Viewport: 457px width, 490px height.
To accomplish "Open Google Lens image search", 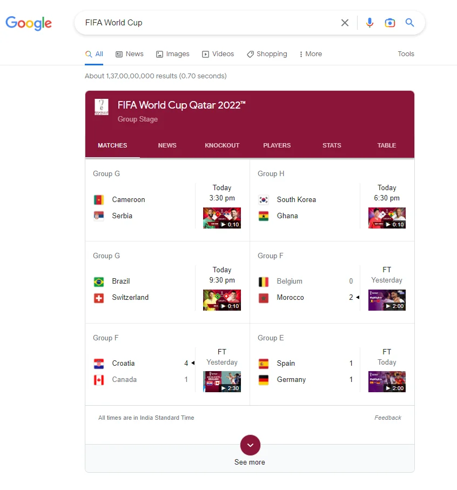I will click(x=389, y=23).
